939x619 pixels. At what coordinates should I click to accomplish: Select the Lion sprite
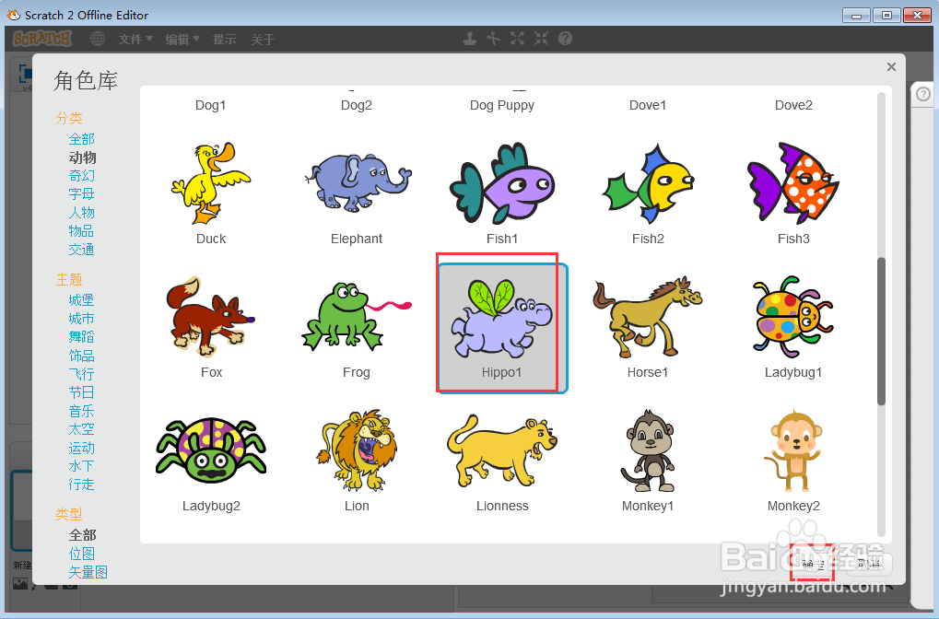click(x=357, y=450)
